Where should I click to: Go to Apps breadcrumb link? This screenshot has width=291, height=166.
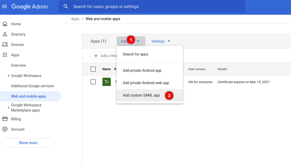coord(75,19)
